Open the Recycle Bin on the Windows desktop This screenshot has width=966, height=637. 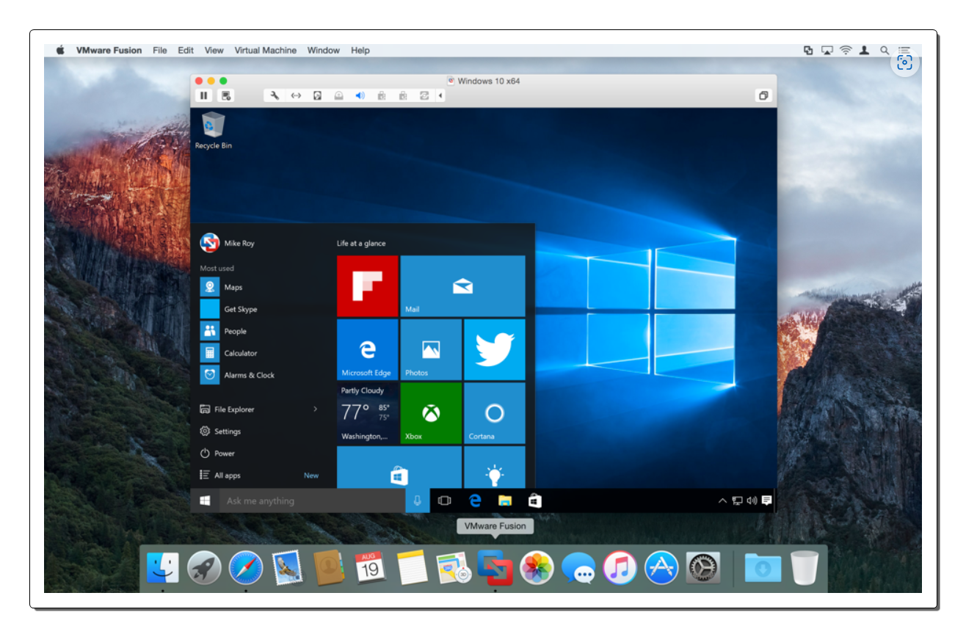tap(213, 131)
